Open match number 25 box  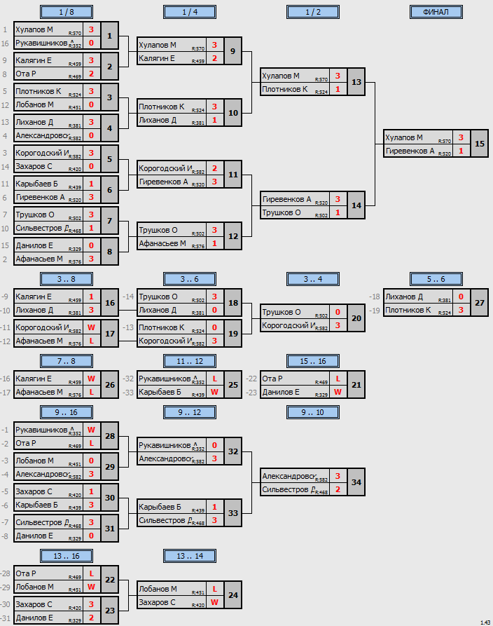coord(233,385)
